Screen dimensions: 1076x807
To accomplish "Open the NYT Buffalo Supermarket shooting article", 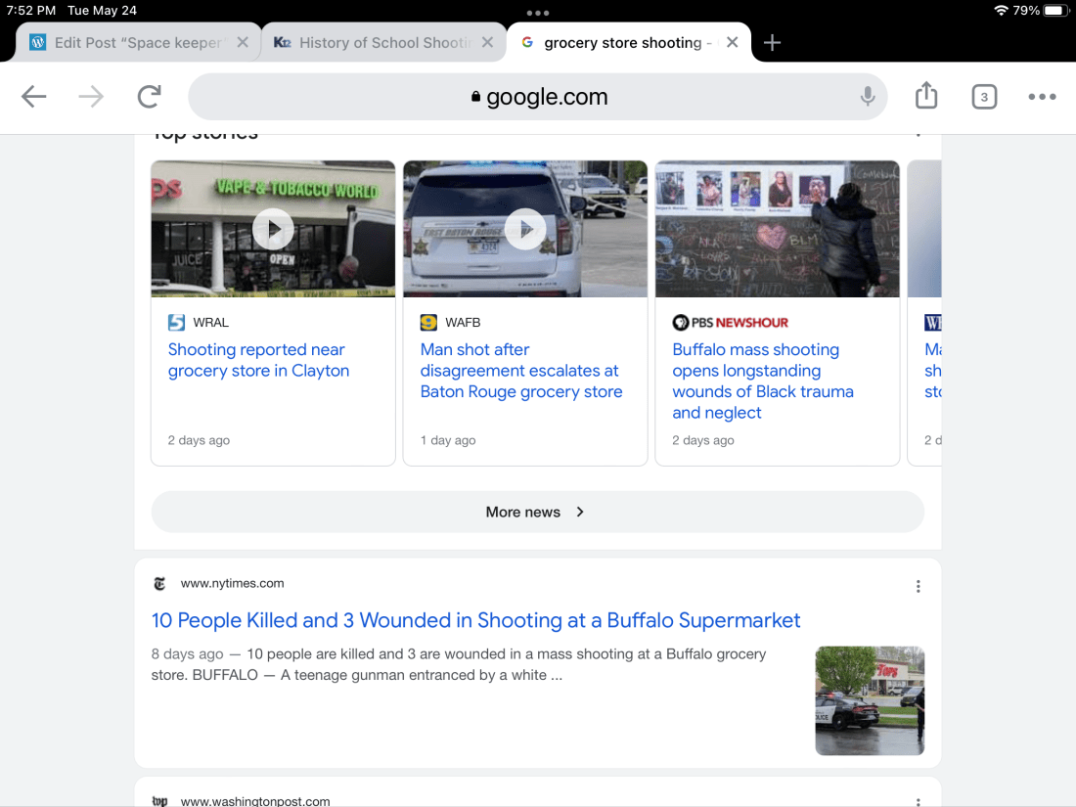I will [475, 620].
